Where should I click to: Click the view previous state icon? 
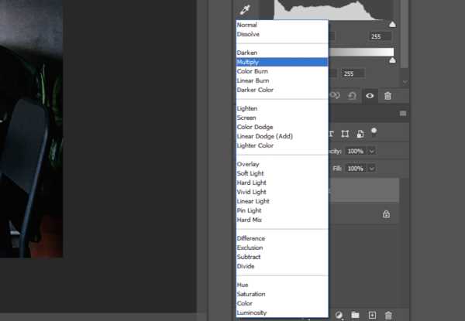point(335,96)
